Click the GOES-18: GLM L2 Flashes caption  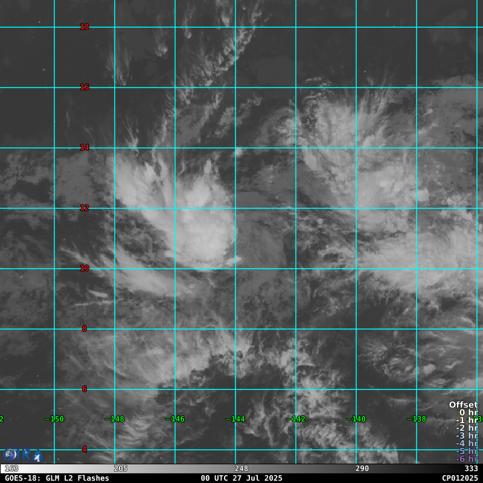(x=57, y=478)
